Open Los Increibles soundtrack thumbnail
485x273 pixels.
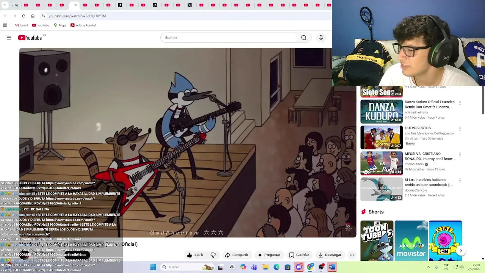382,189
